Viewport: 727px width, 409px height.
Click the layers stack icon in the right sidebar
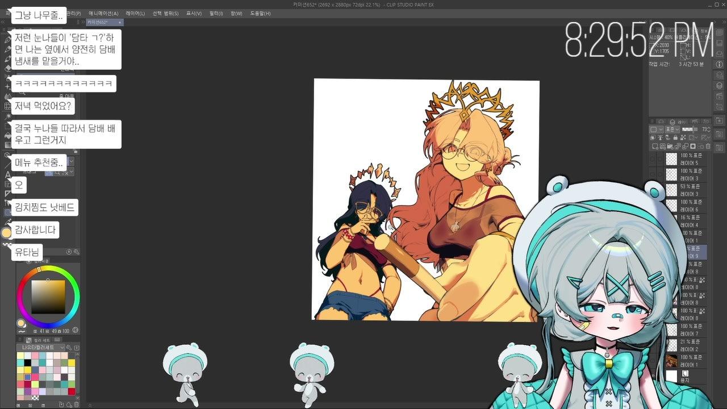[719, 85]
